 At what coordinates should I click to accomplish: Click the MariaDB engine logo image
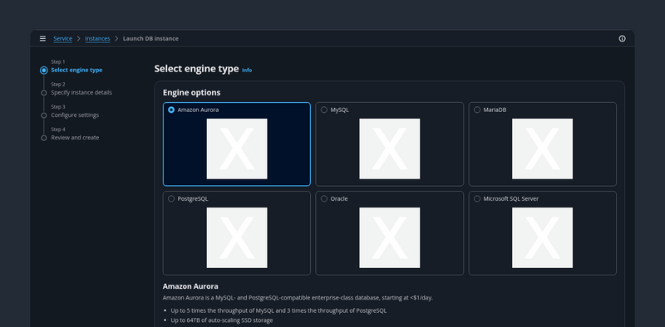[x=542, y=149]
